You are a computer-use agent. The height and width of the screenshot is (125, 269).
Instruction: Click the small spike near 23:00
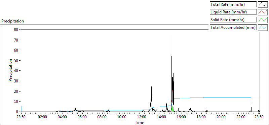tap(251, 104)
